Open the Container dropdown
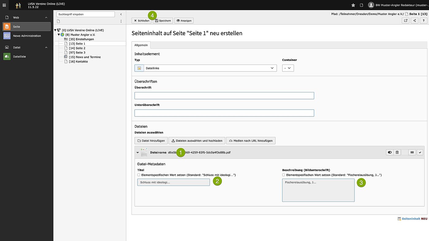The height and width of the screenshot is (241, 429). 288,68
